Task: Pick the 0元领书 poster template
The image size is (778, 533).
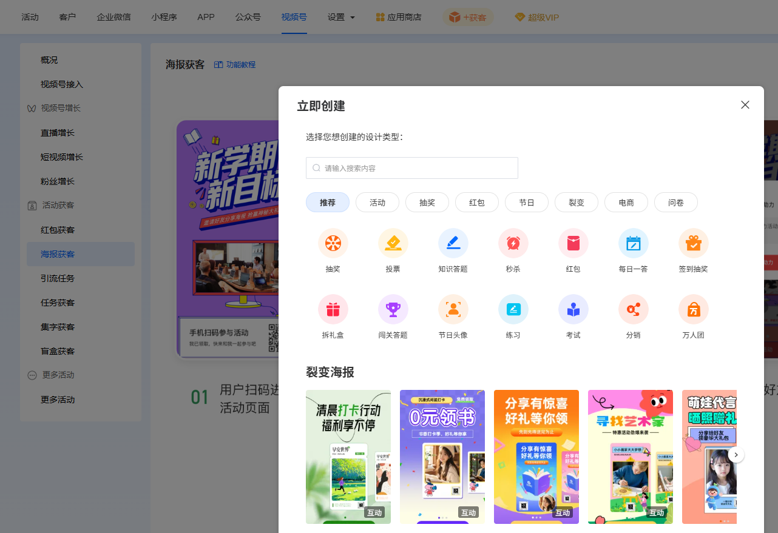Action: tap(442, 456)
